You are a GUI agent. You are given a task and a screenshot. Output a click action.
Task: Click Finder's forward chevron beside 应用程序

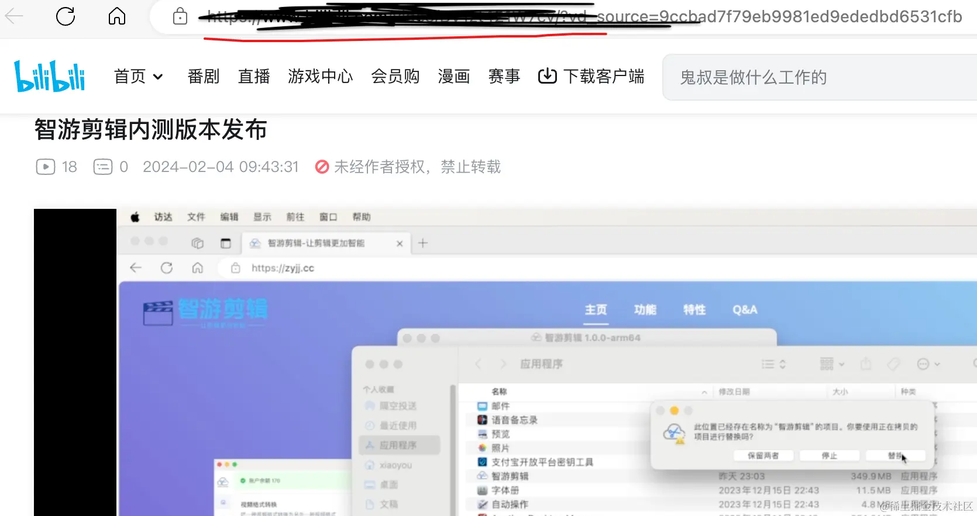coord(503,364)
